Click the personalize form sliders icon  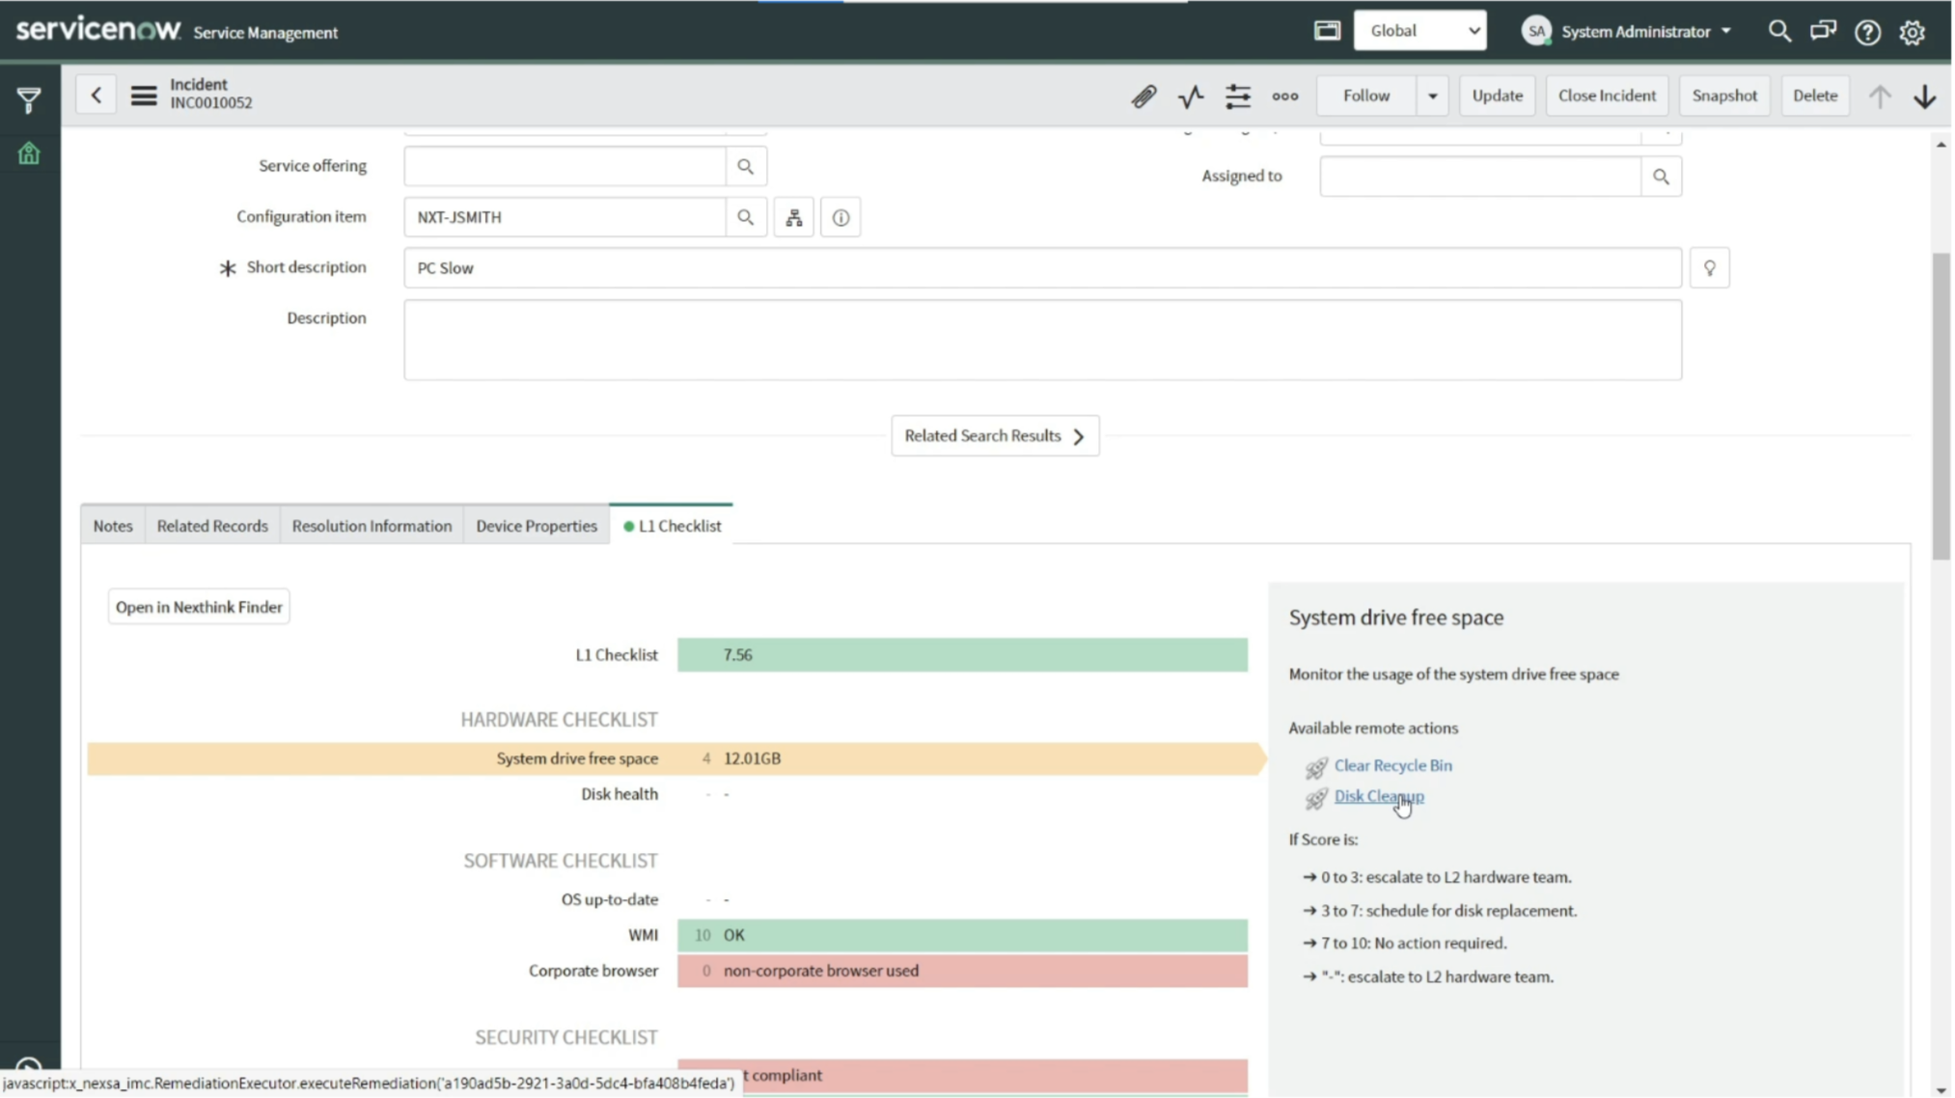pyautogui.click(x=1238, y=96)
